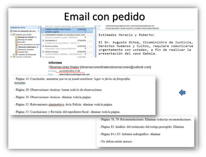Click the Elementos eliminados recycle icon
The image size is (206, 157).
pyautogui.click(x=16, y=47)
